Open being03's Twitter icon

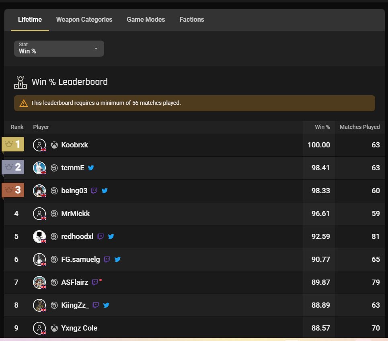pyautogui.click(x=105, y=190)
